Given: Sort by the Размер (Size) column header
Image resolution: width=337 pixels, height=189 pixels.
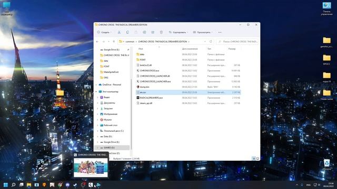Looking at the screenshot, I should click(x=232, y=49).
